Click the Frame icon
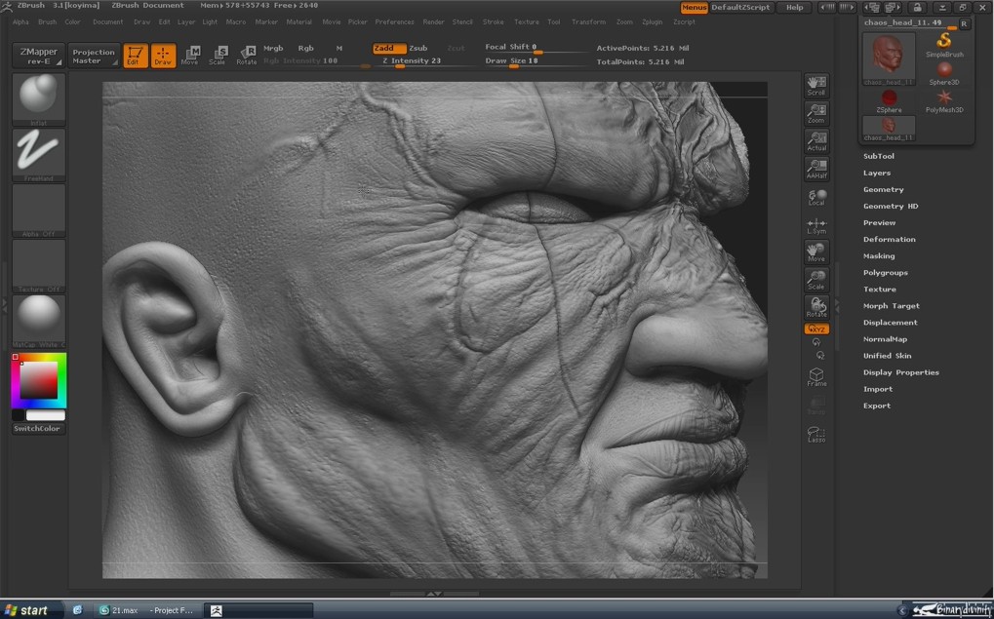This screenshot has height=619, width=994. coord(816,377)
